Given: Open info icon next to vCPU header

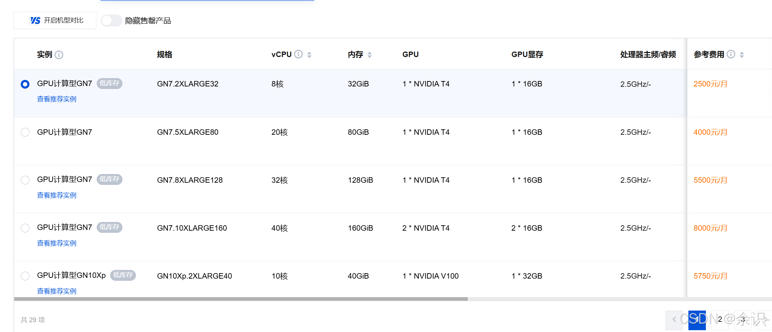Looking at the screenshot, I should [x=298, y=54].
